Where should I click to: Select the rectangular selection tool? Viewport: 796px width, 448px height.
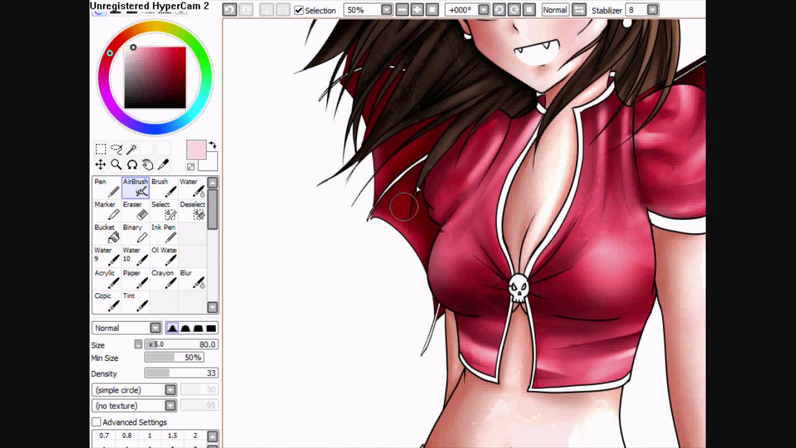(x=100, y=149)
